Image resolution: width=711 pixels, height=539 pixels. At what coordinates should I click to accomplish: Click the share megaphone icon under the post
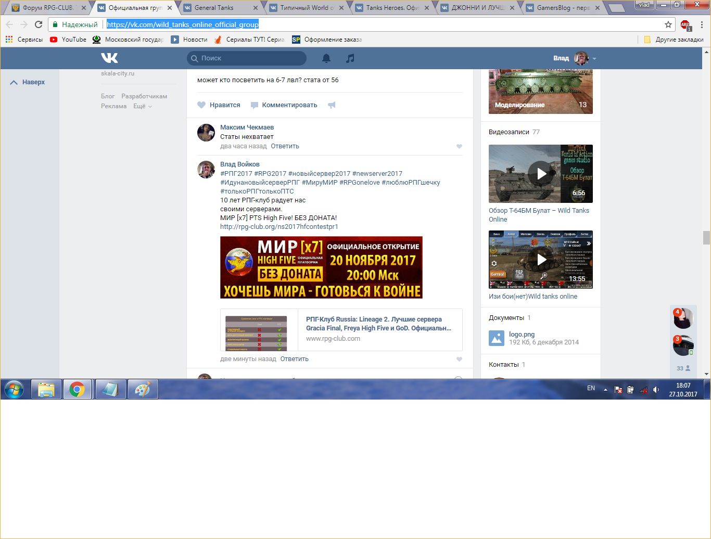[x=332, y=105]
